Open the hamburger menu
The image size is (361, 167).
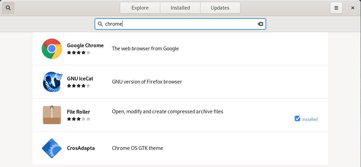pos(336,8)
